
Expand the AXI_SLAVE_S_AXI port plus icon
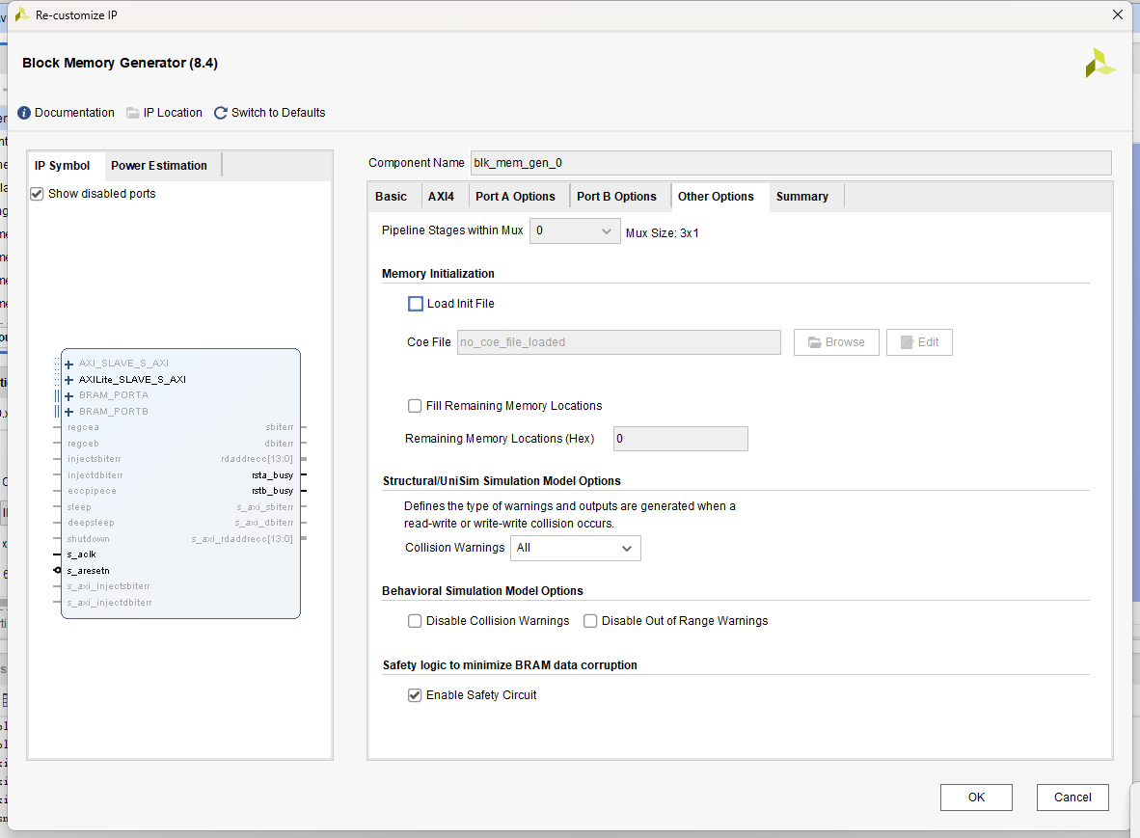coord(69,364)
